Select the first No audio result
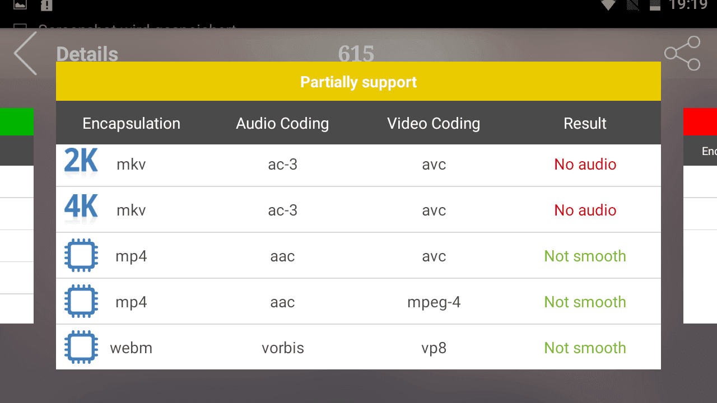 pyautogui.click(x=585, y=164)
